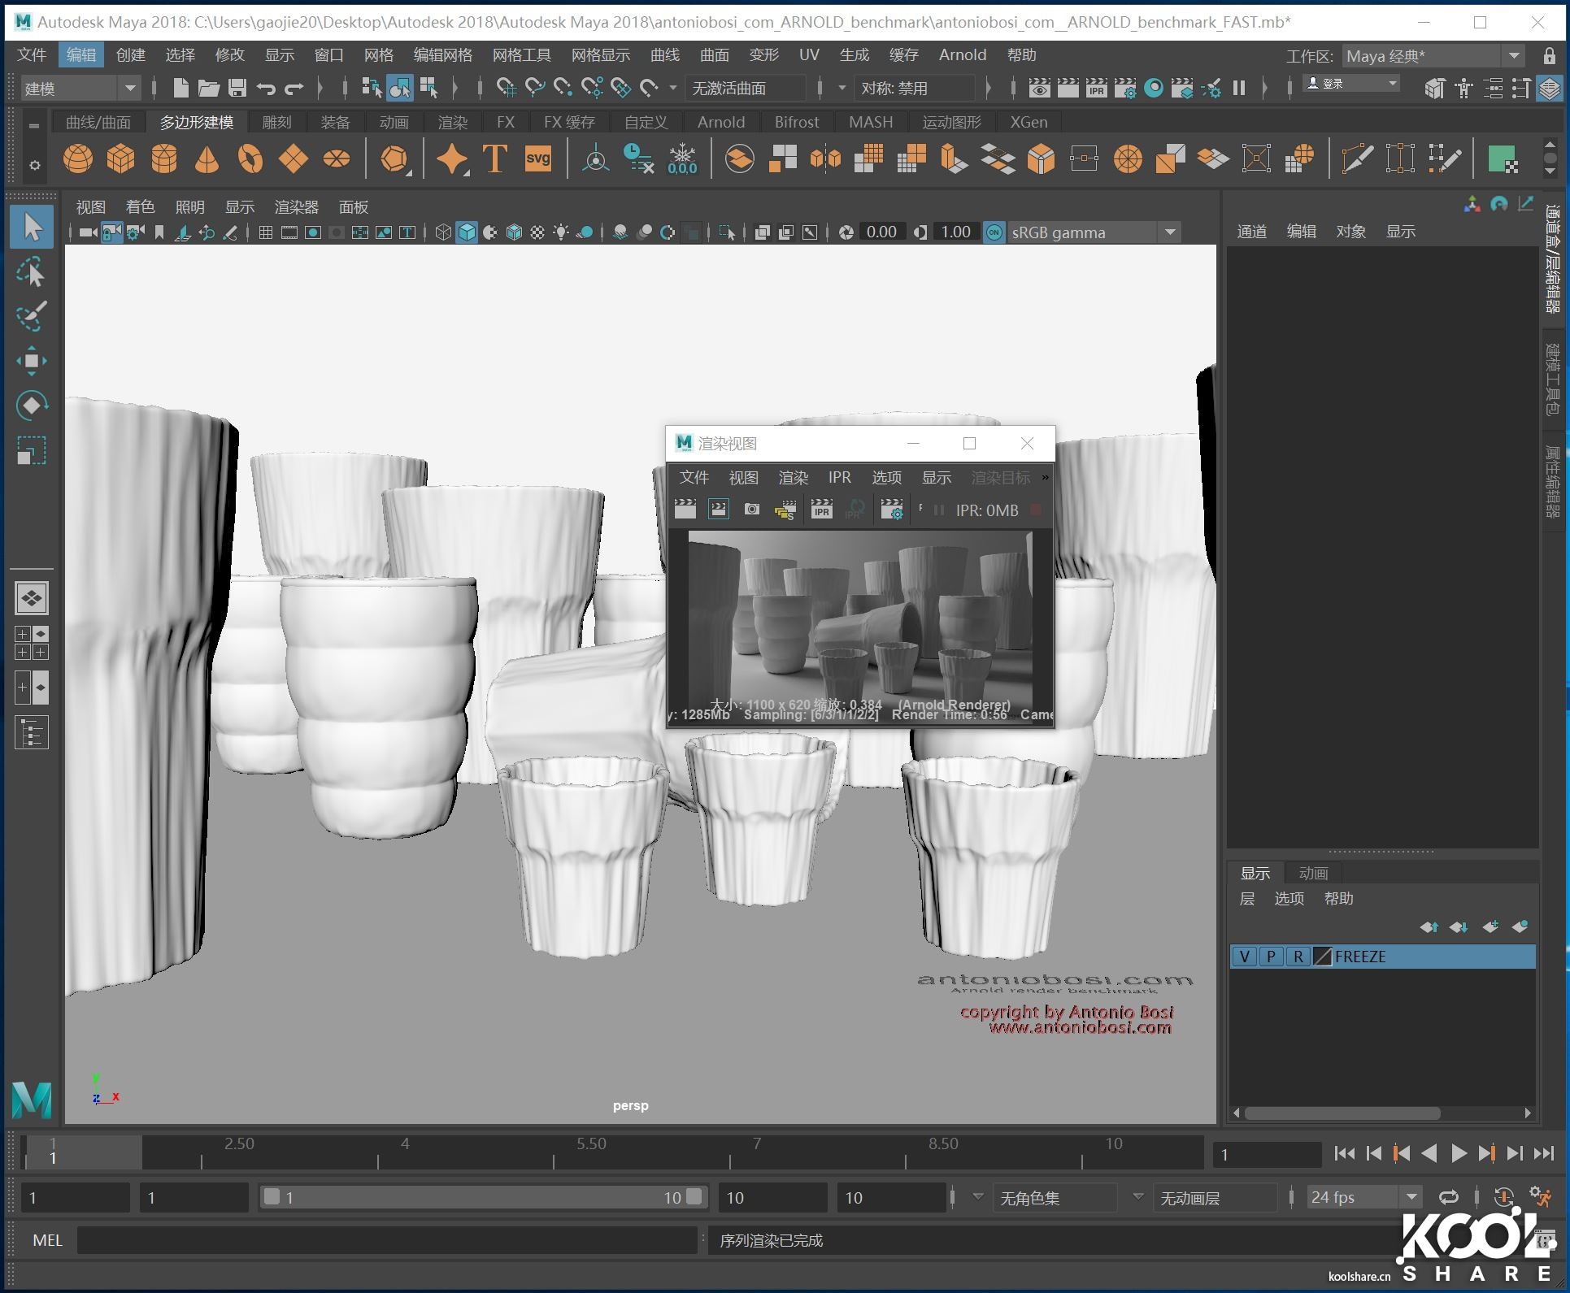Click the MEL script language button
This screenshot has height=1293, width=1570.
(47, 1240)
